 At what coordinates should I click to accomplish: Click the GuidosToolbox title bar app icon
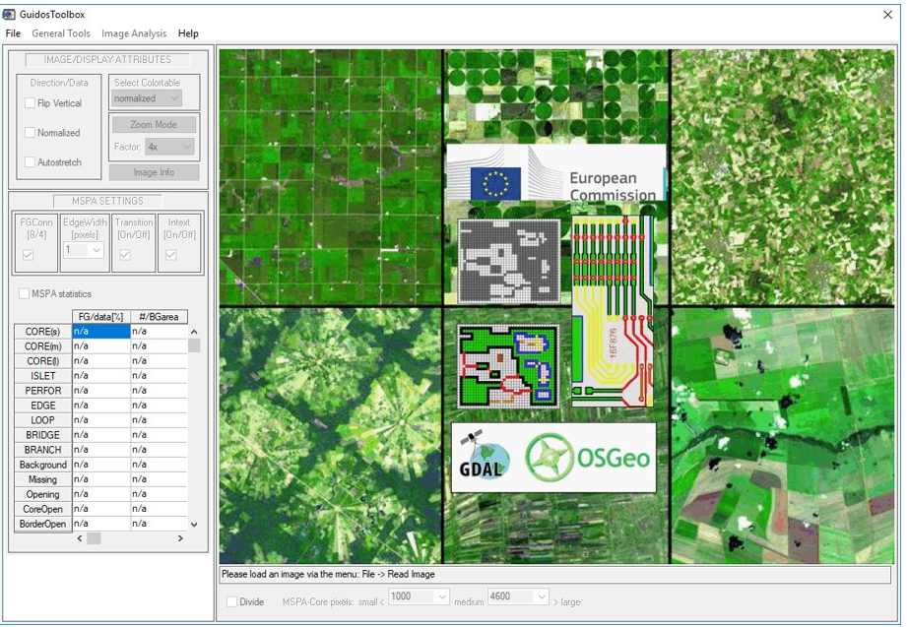coord(10,15)
